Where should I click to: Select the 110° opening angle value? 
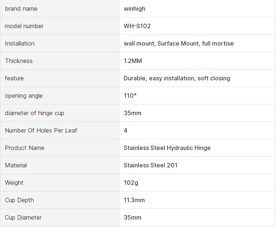pos(130,96)
